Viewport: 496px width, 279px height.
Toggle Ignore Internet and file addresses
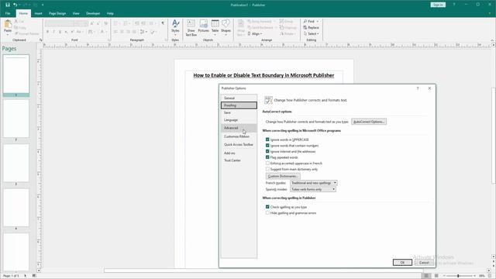pyautogui.click(x=267, y=152)
